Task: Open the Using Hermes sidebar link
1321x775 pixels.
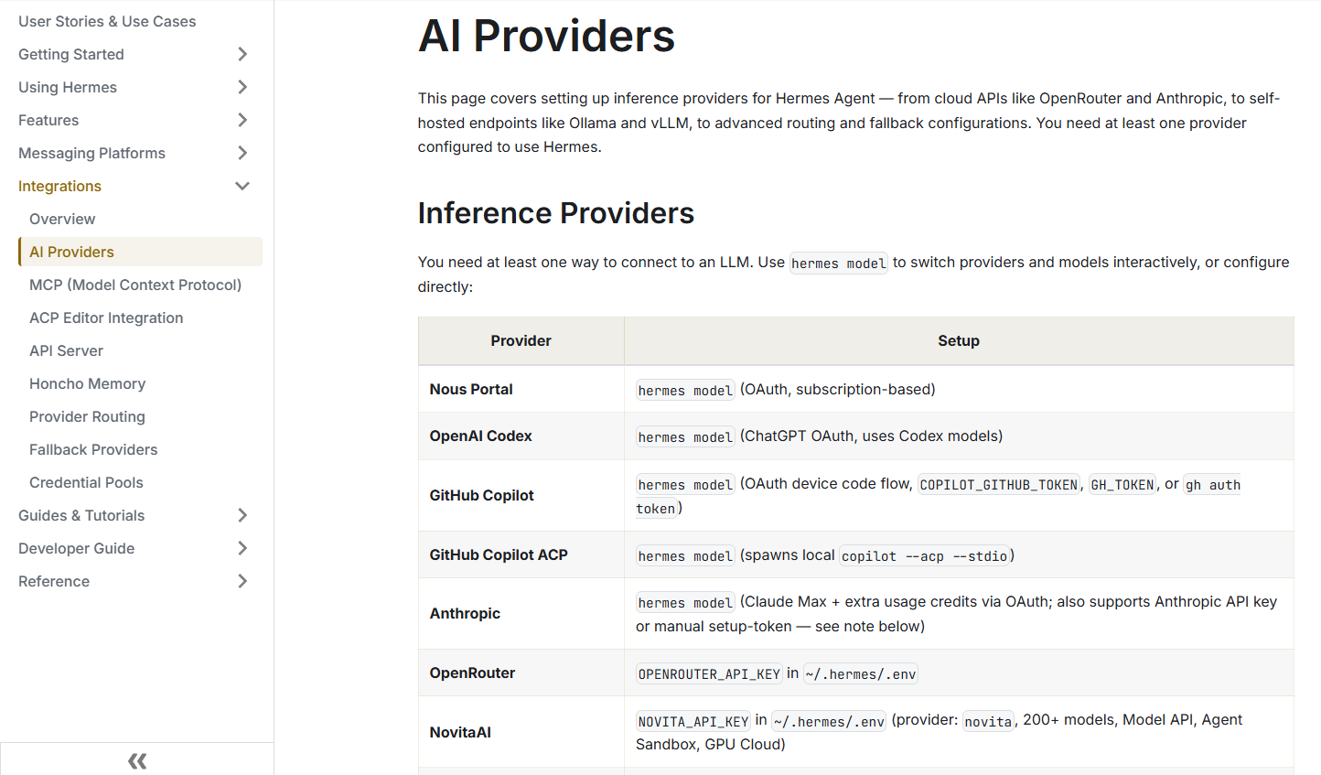Action: [x=68, y=87]
